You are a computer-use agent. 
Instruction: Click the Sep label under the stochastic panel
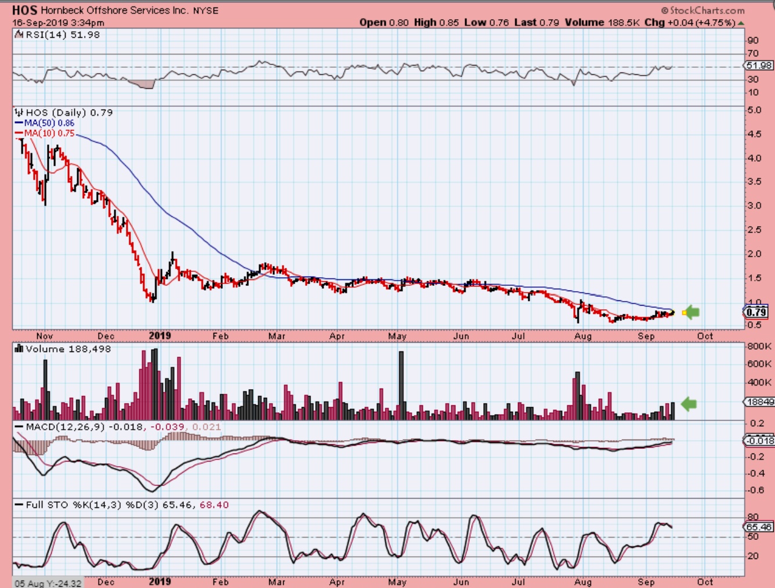coord(646,582)
